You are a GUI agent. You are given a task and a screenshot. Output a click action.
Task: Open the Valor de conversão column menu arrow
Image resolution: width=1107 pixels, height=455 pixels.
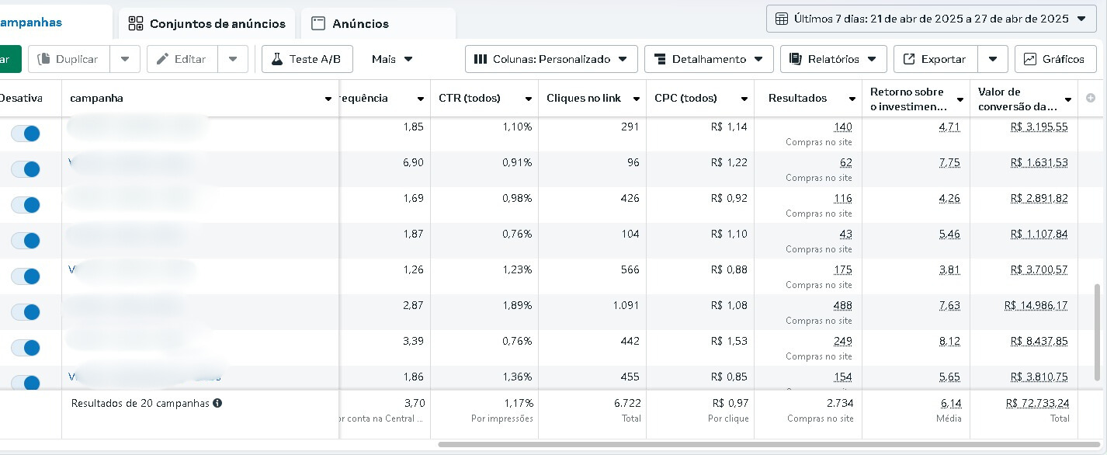1068,99
